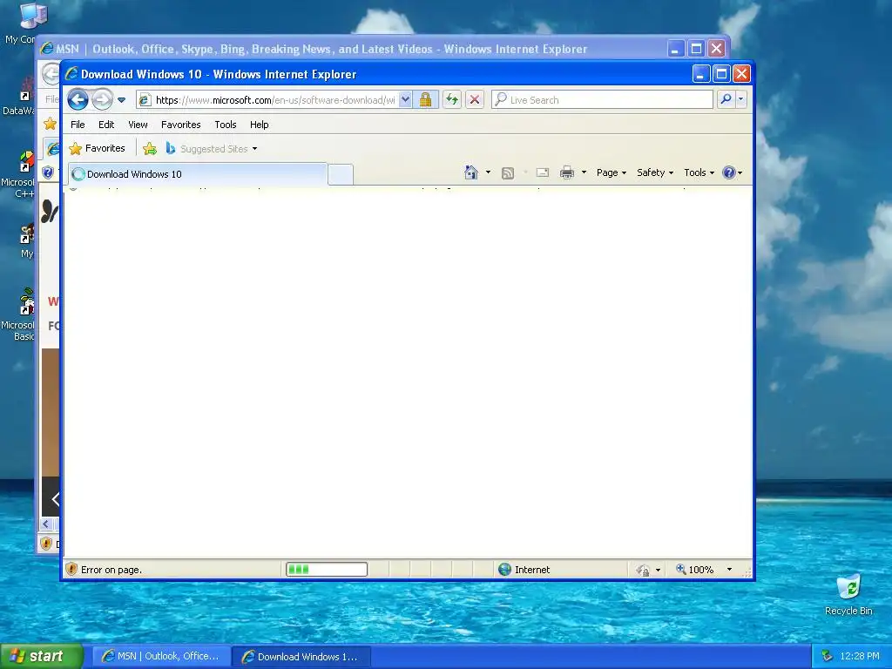Click the Read Mail icon
892x669 pixels.
[543, 172]
